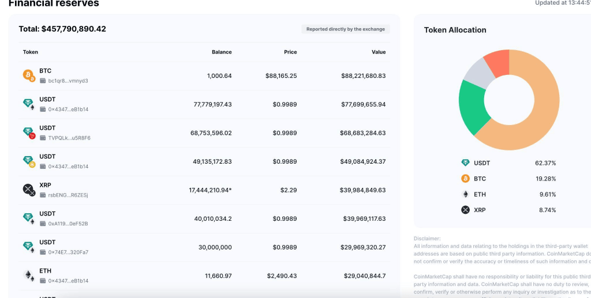Click USDT icon in the 40,010,034.2 balance row
This screenshot has width=591, height=298.
click(29, 218)
